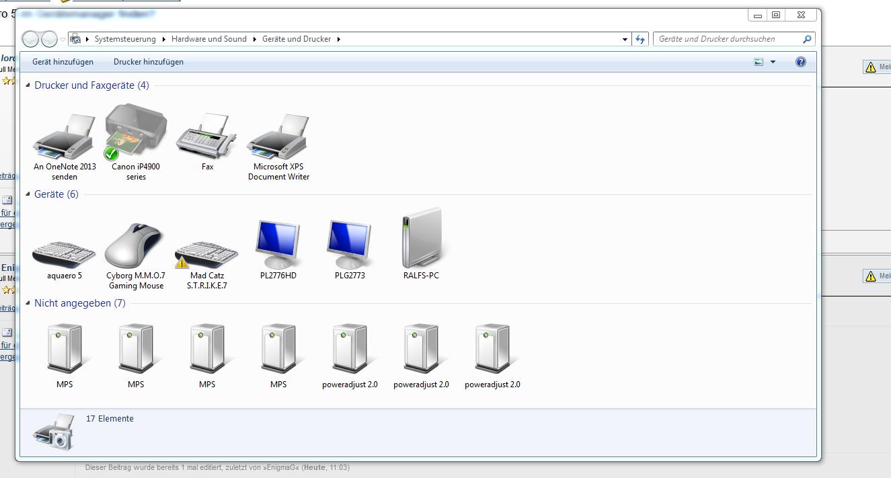
Task: Select Microsoft XPS Document Writer printer
Action: click(x=278, y=147)
